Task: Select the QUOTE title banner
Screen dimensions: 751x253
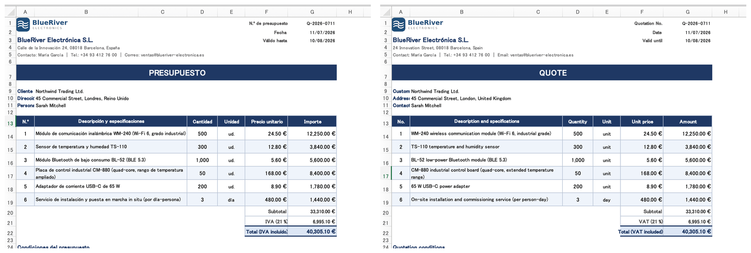Action: (x=552, y=73)
